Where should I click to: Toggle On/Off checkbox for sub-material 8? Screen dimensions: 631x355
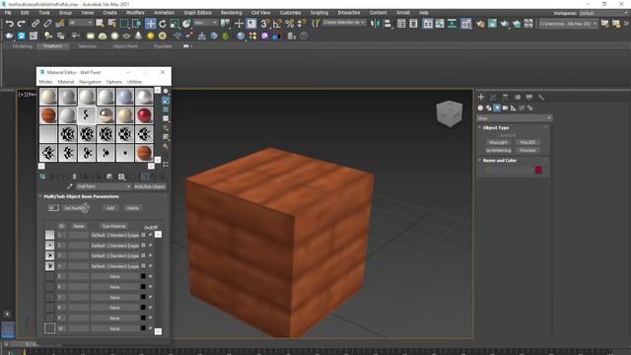click(x=151, y=308)
